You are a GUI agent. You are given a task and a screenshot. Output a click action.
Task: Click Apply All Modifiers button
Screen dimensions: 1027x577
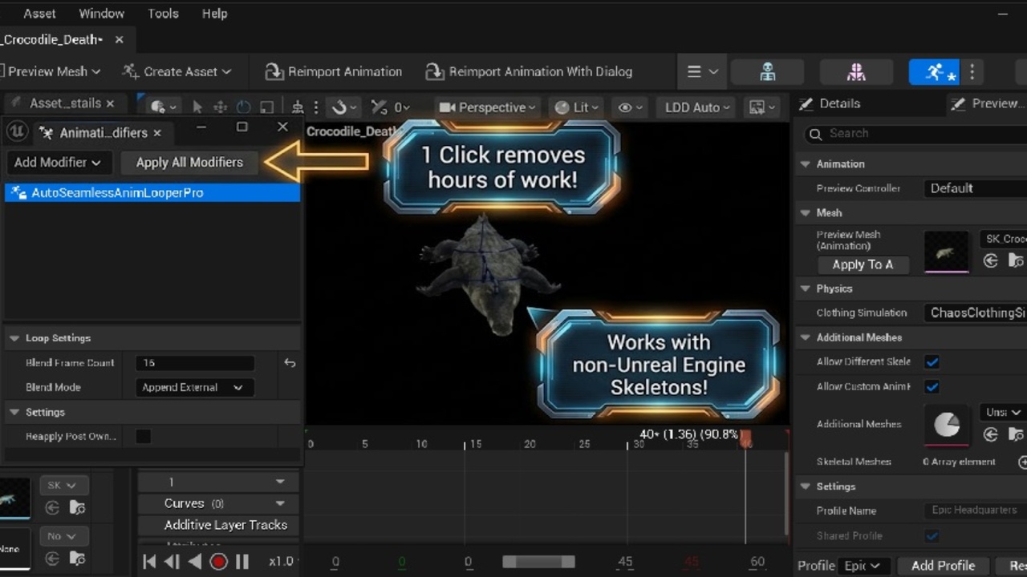[x=189, y=162]
